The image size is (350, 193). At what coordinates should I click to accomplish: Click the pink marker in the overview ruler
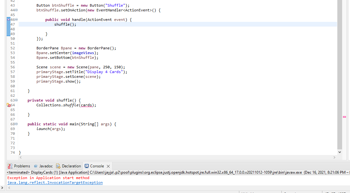344,117
